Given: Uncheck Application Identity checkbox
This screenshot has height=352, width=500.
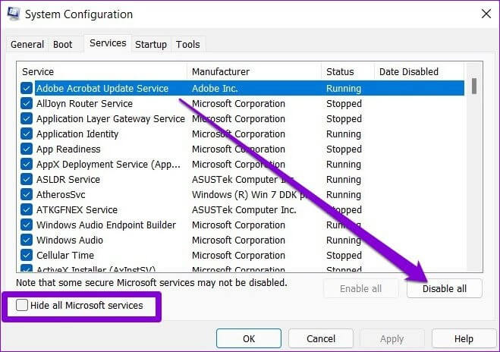Looking at the screenshot, I should (27, 134).
